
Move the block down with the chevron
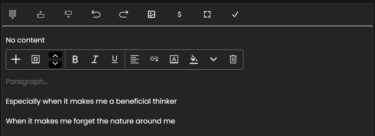[55, 63]
